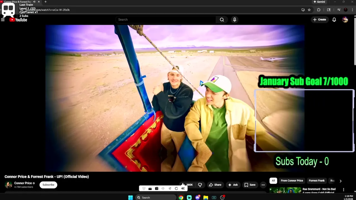
Task: Open Chrome from the taskbar
Action: coord(181,197)
